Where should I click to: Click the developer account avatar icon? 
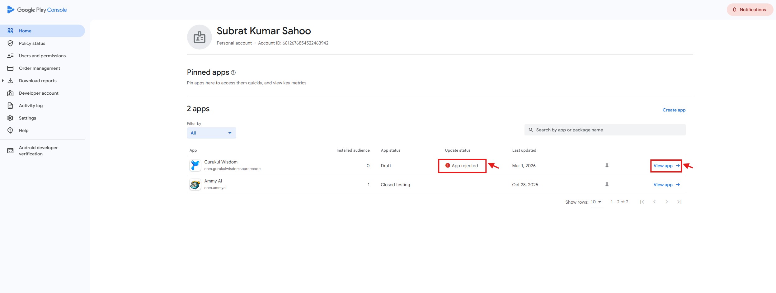199,37
